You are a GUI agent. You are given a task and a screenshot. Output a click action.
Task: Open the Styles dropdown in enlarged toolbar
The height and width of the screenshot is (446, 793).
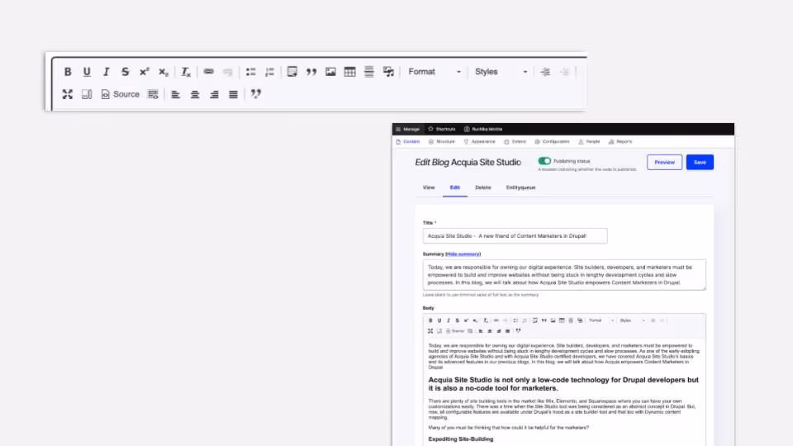[x=501, y=72]
